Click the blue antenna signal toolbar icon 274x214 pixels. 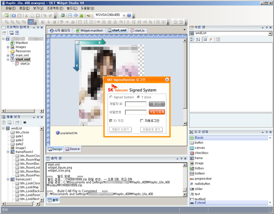pos(76,15)
